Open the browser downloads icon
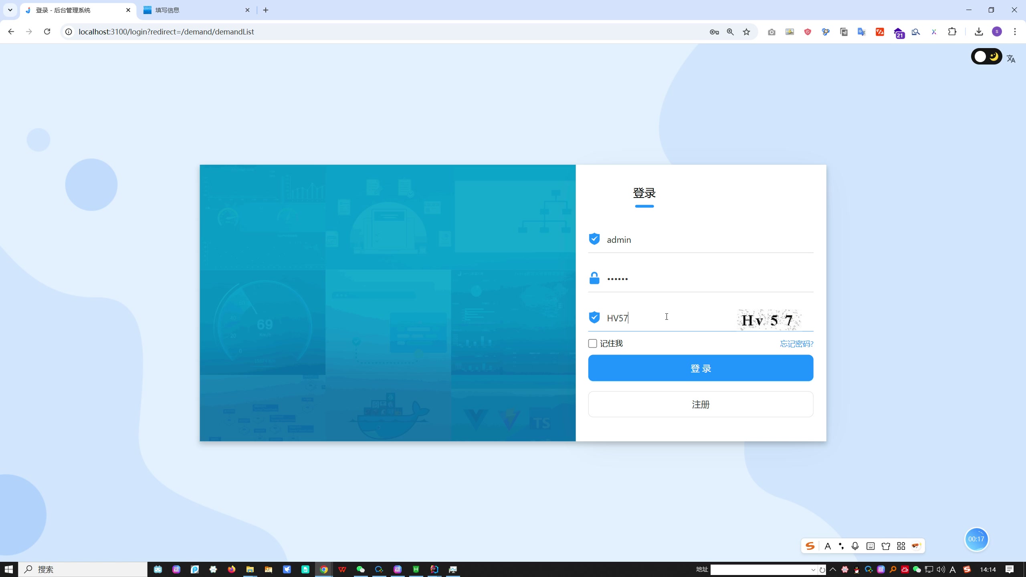Screen dimensions: 1026x577 click(979, 32)
